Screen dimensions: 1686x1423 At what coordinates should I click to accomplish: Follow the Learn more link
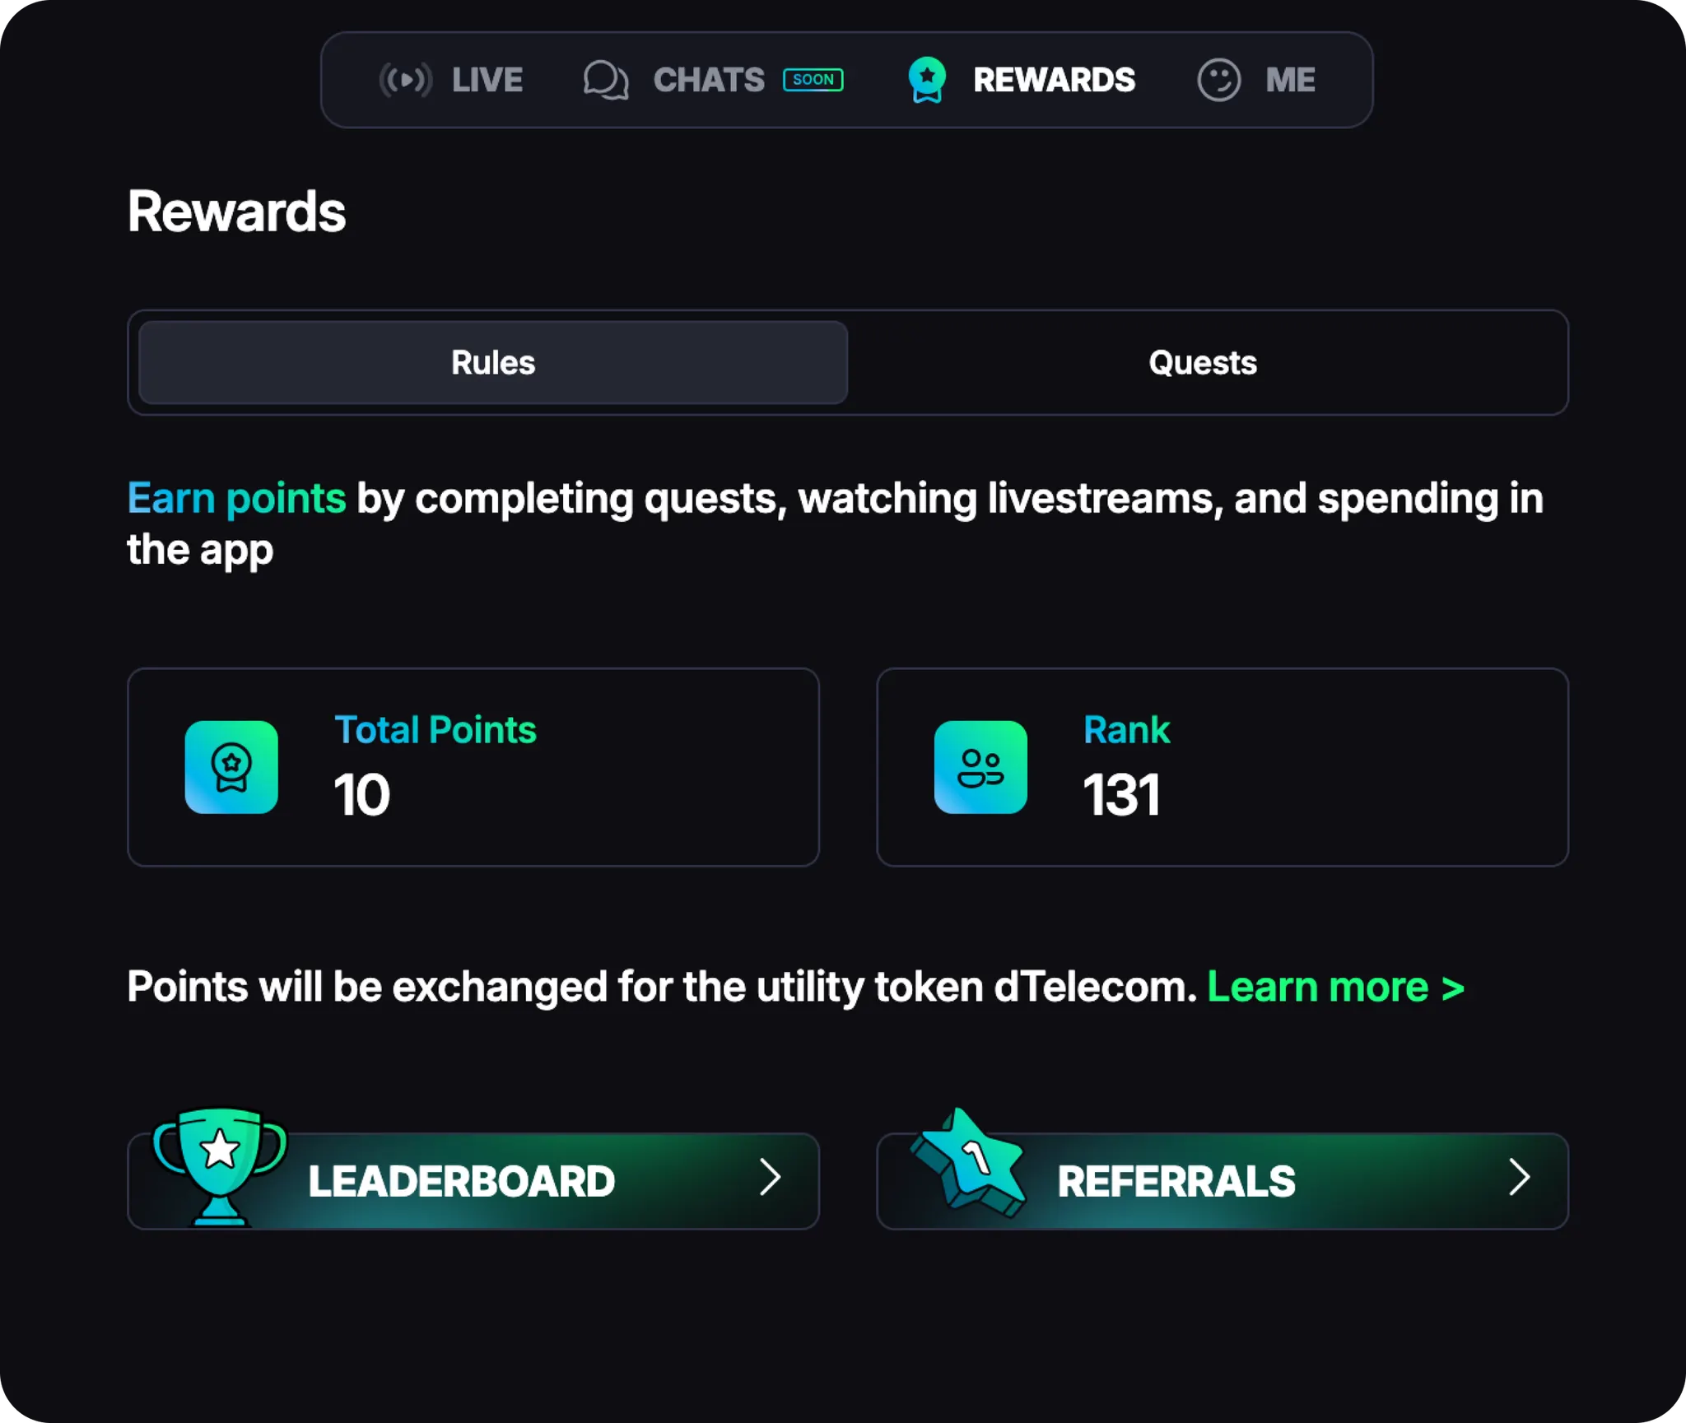tap(1335, 987)
